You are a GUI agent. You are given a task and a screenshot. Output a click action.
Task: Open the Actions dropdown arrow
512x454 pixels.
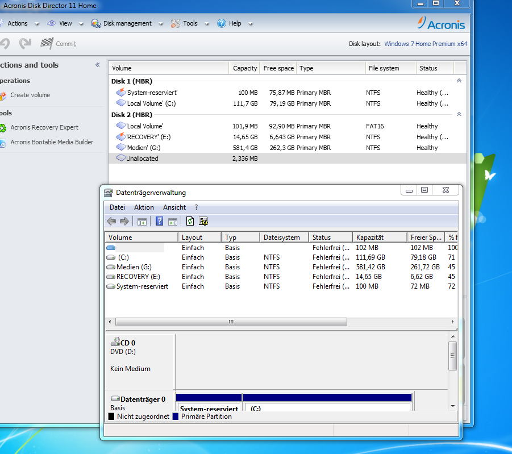pos(36,24)
